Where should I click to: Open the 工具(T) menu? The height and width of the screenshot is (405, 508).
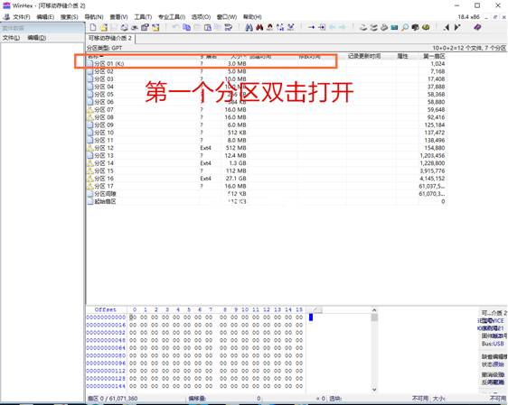pyautogui.click(x=143, y=17)
